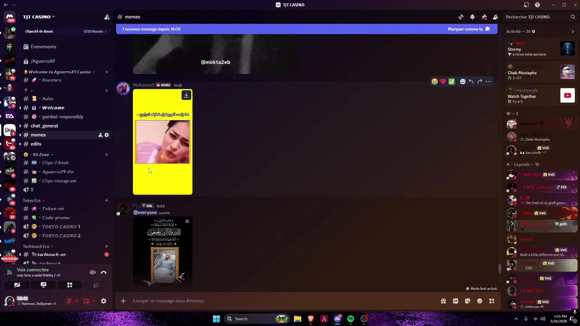The image size is (580, 326).
Task: Open user settings gear icon
Action: coord(103,301)
